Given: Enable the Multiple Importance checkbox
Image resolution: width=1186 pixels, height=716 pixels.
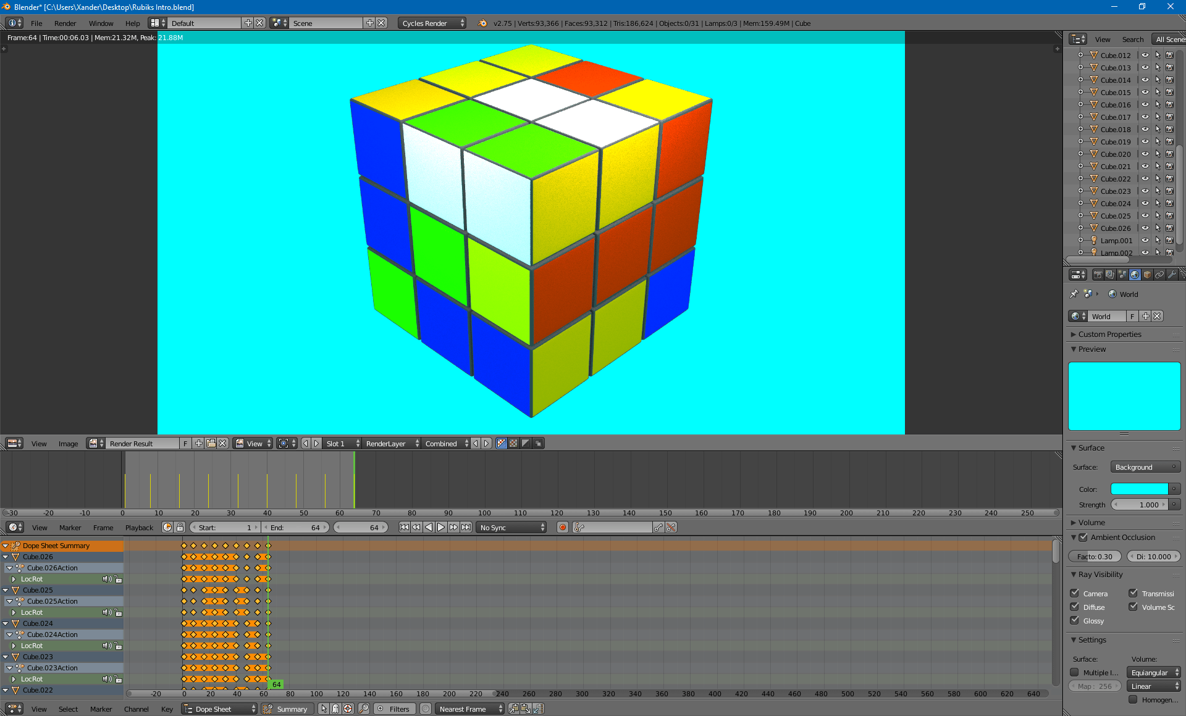Looking at the screenshot, I should tap(1075, 673).
